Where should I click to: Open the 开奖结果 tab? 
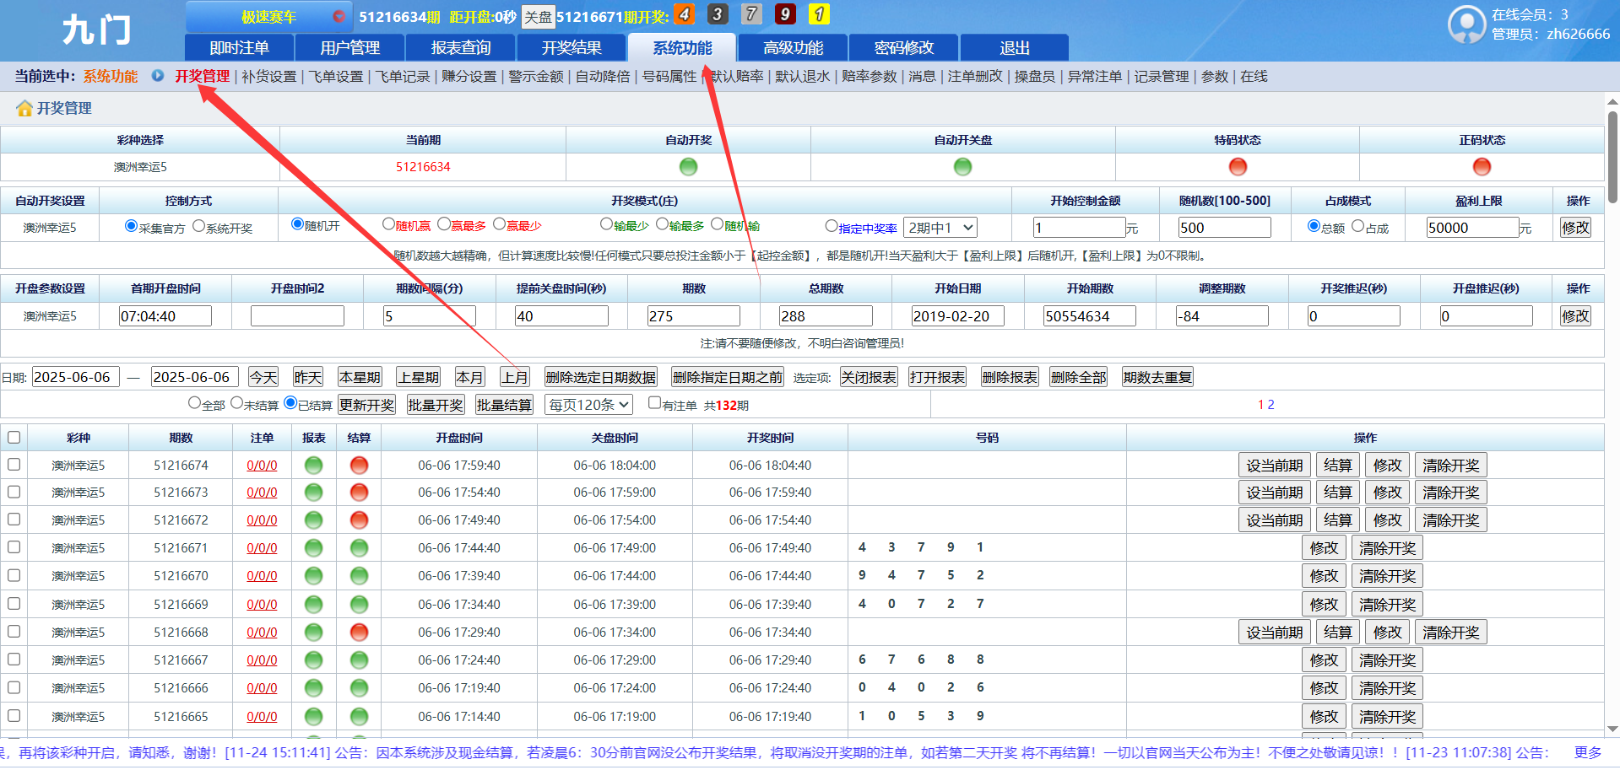pos(572,47)
